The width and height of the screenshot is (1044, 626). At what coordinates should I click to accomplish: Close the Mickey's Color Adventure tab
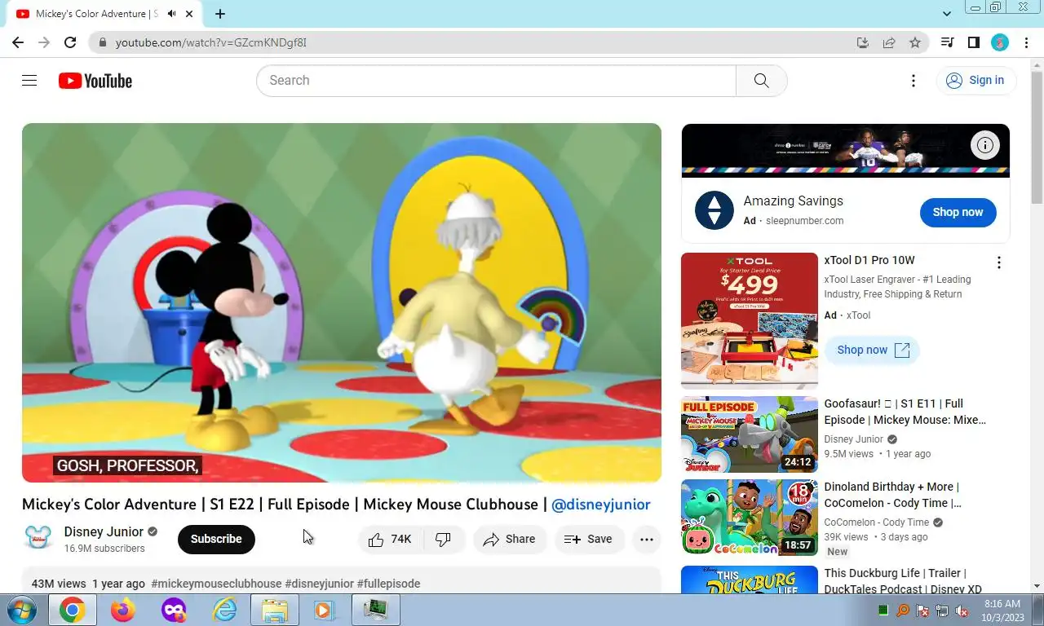190,14
